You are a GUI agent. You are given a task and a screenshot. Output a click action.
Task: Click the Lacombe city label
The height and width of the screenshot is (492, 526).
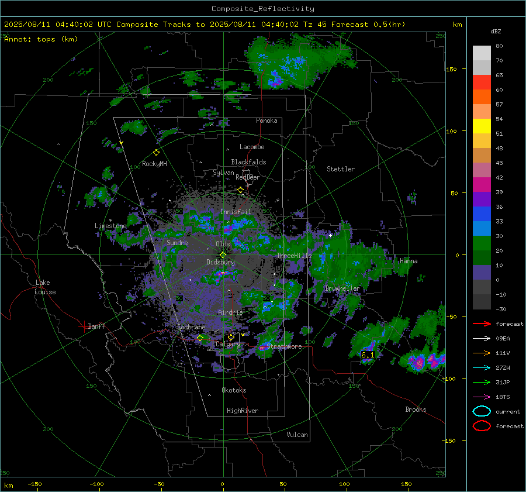click(252, 147)
